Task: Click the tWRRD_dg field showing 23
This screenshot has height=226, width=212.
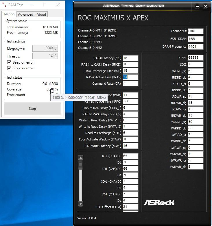Action: 196,128
